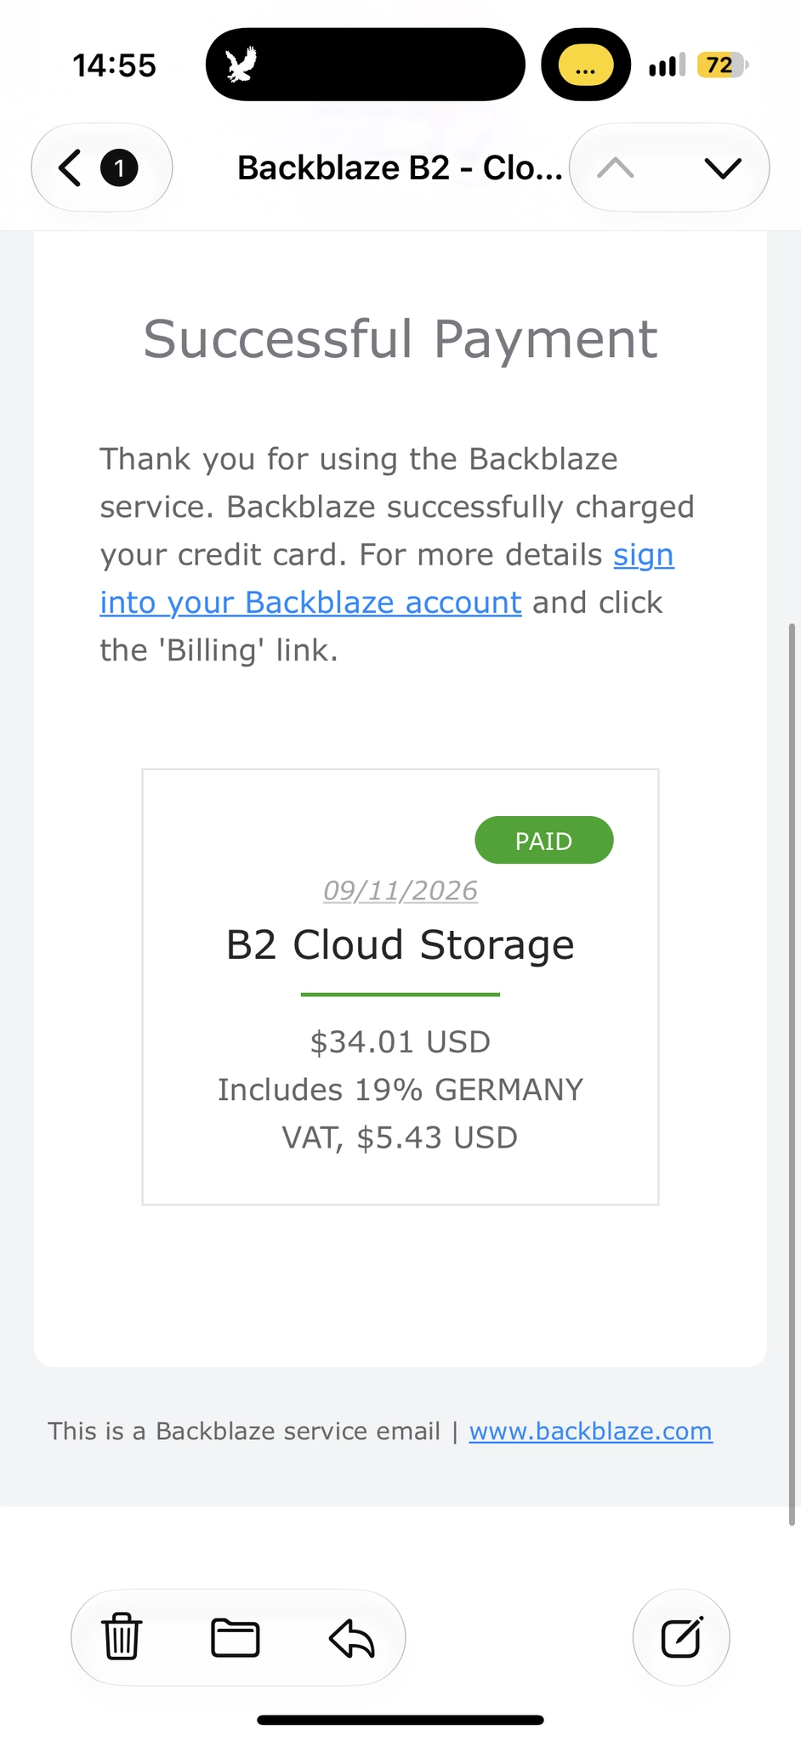This screenshot has height=1741, width=801.
Task: Tap the eagle icon in Dynamic Island
Action: [241, 65]
